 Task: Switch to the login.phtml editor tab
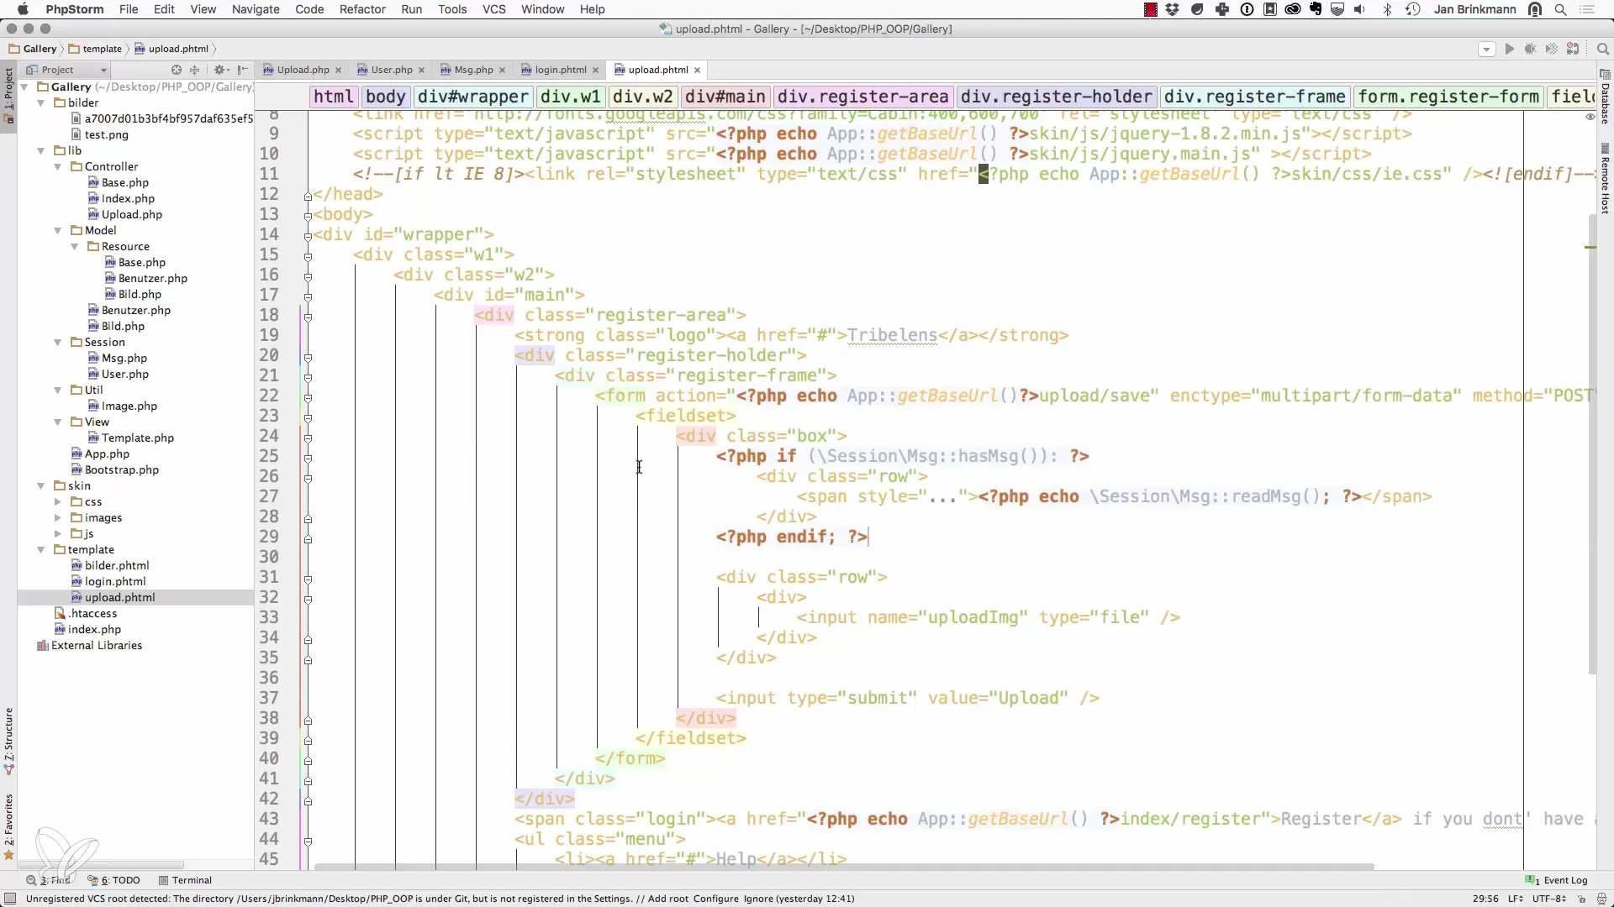coord(560,70)
